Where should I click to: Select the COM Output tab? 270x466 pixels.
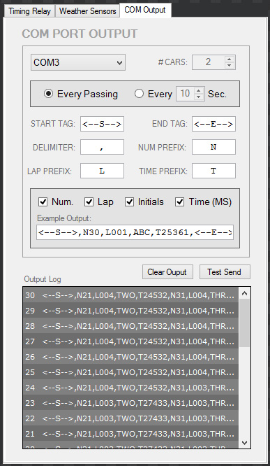pyautogui.click(x=145, y=10)
